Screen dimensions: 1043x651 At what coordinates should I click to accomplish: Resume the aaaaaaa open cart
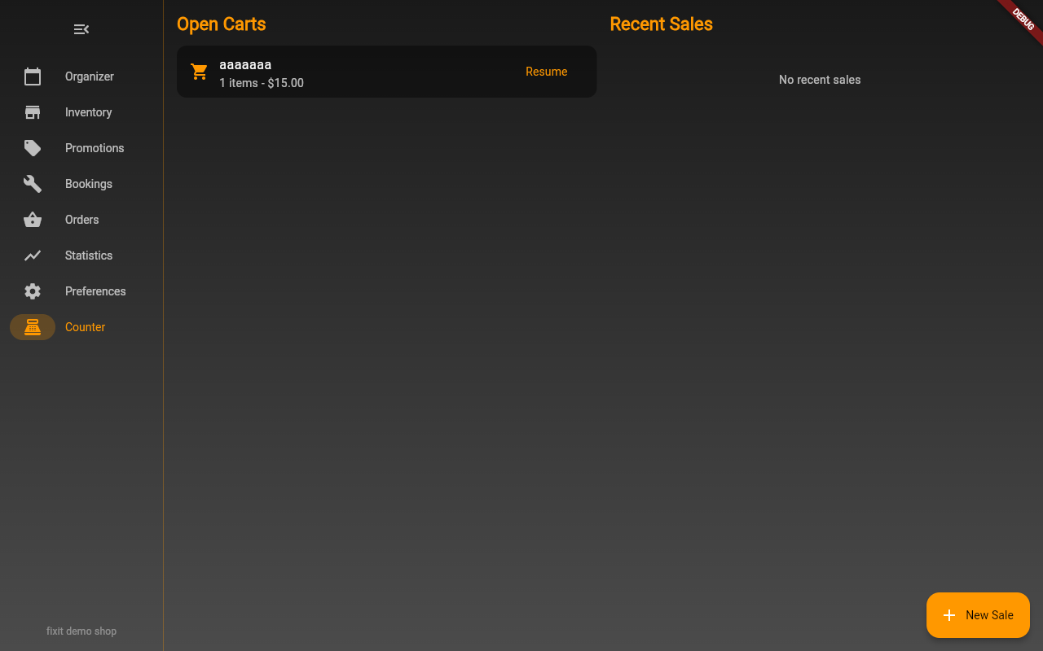tap(547, 72)
